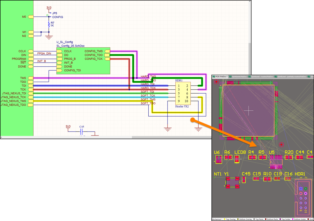
Task: Select the JP5 CONFIG jumper
Action: [x=49, y=15]
